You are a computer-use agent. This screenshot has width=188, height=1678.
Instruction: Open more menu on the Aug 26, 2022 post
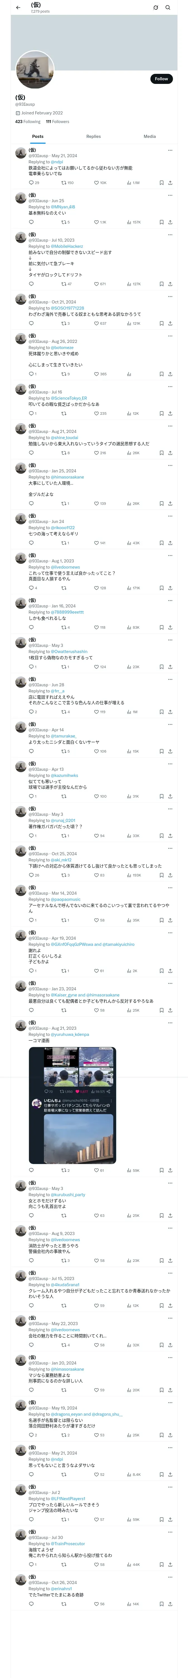170,336
